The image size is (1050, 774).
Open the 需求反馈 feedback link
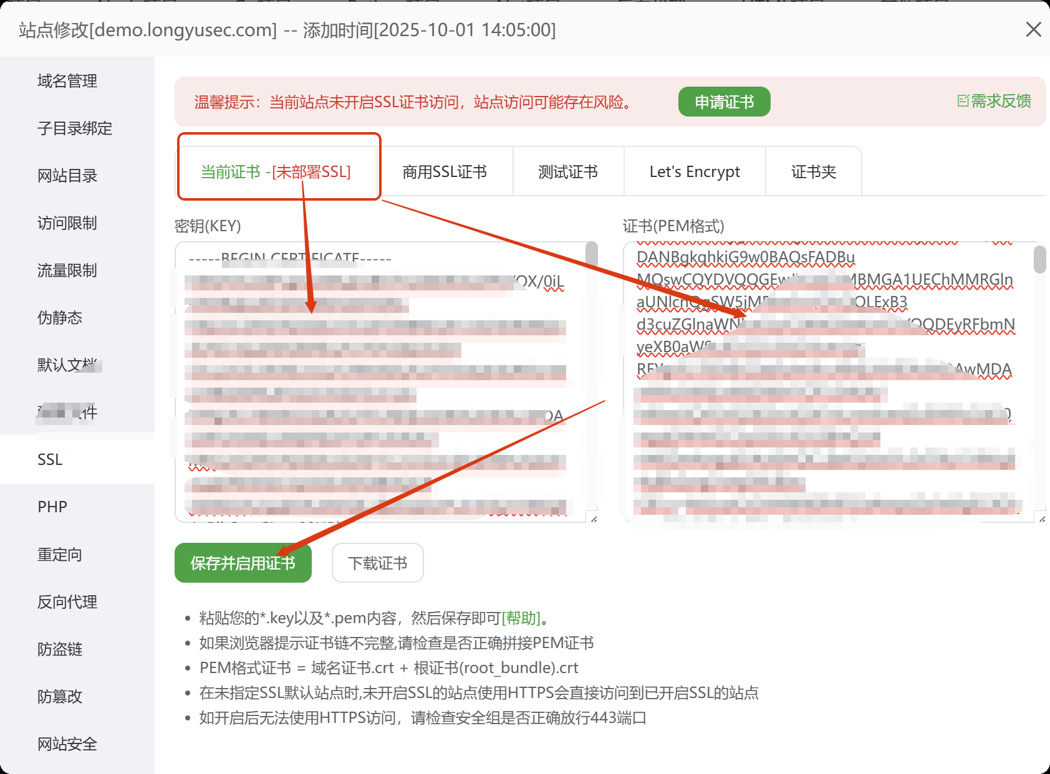pyautogui.click(x=994, y=101)
